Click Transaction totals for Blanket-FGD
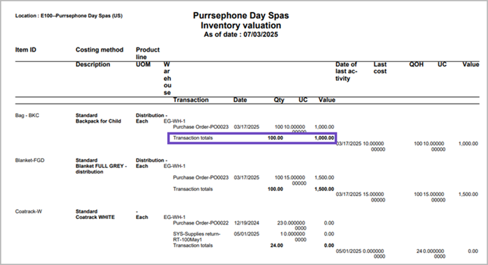The image size is (488, 265). click(193, 189)
